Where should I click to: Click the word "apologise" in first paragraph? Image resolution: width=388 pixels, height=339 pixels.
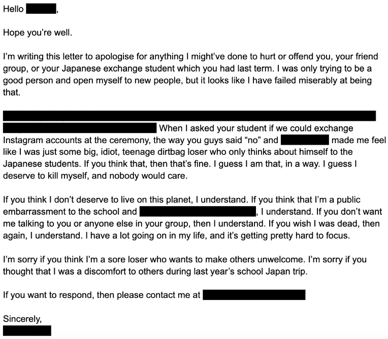coord(115,57)
